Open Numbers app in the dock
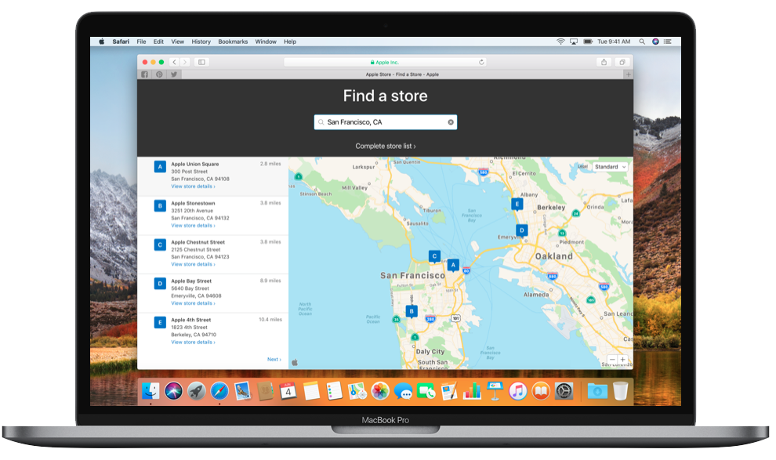Viewport: 776px width, 460px height. pyautogui.click(x=472, y=391)
